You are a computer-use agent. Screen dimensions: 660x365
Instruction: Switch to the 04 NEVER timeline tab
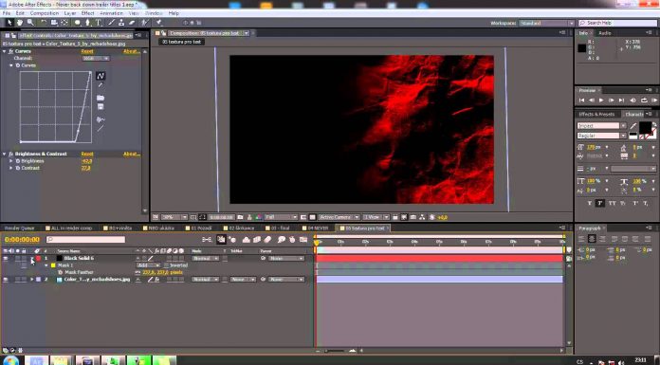coord(318,228)
